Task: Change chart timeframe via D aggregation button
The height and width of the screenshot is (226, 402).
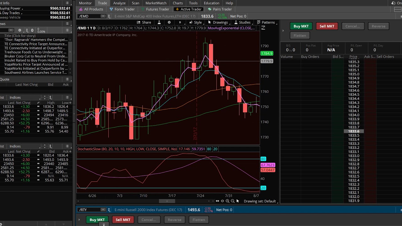Action: pyautogui.click(x=180, y=22)
